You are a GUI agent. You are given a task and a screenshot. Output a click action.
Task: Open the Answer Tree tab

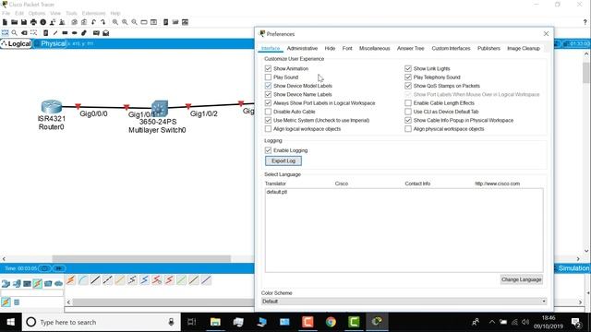point(410,48)
